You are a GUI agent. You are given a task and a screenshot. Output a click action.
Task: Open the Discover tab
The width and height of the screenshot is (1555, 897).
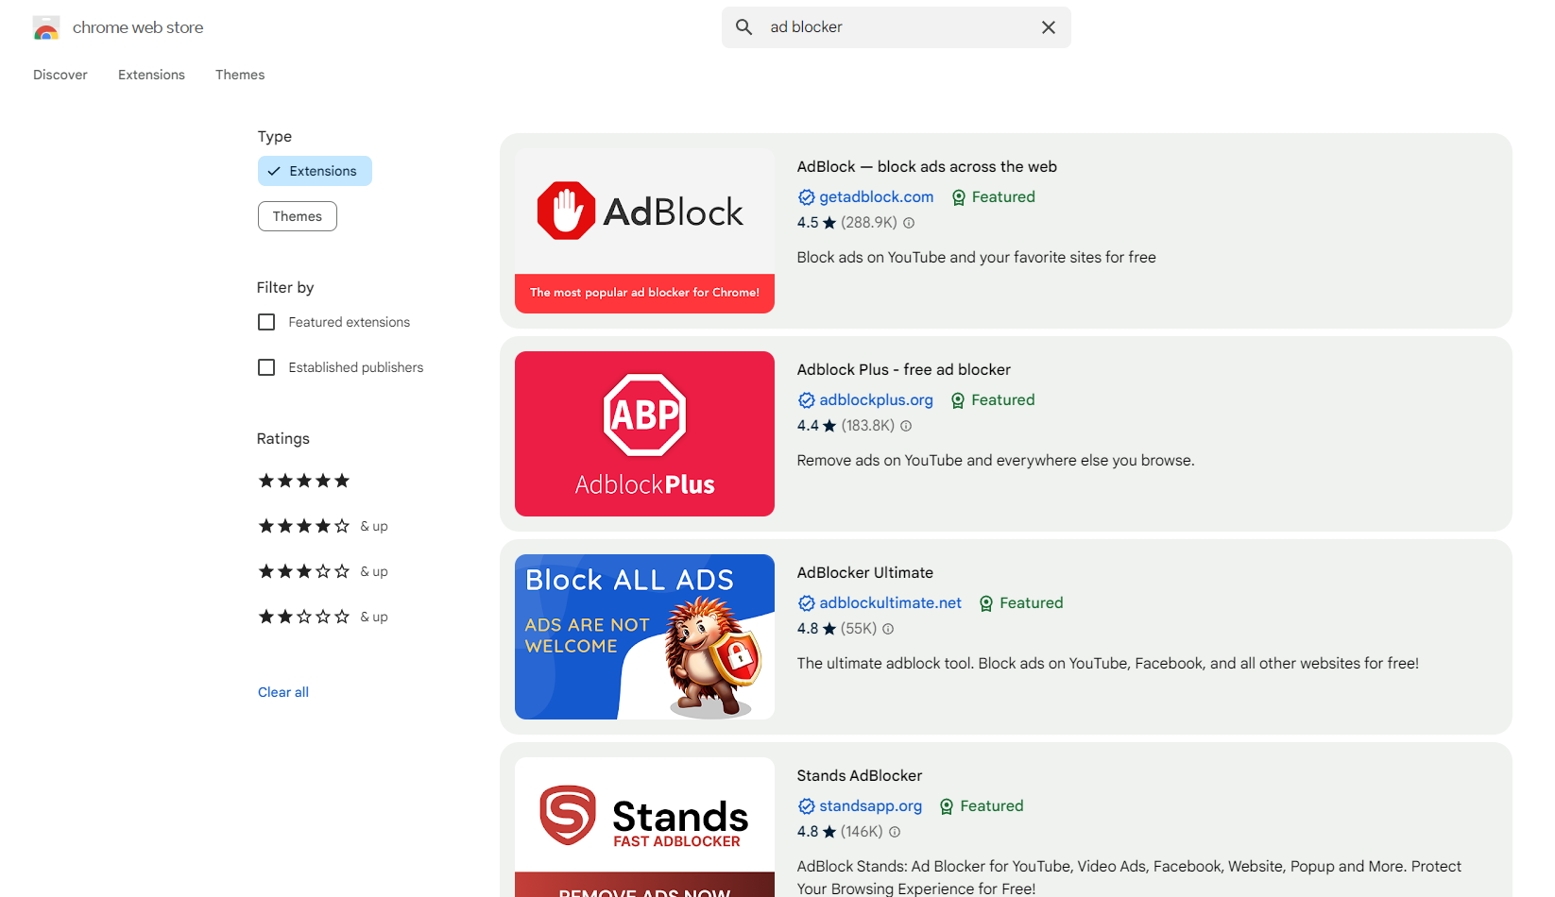60,75
